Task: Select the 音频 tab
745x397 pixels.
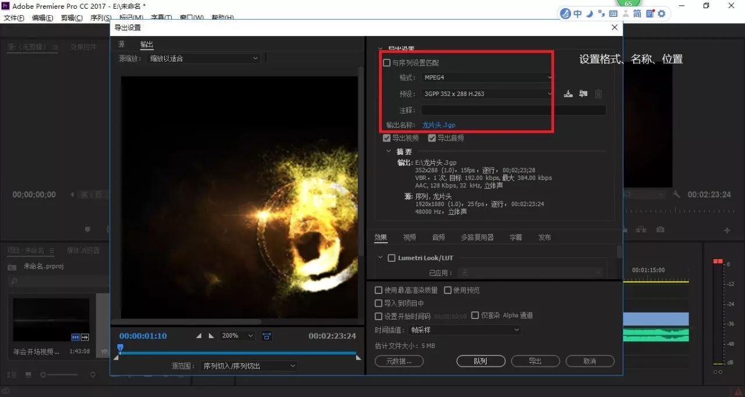Action: (x=439, y=238)
